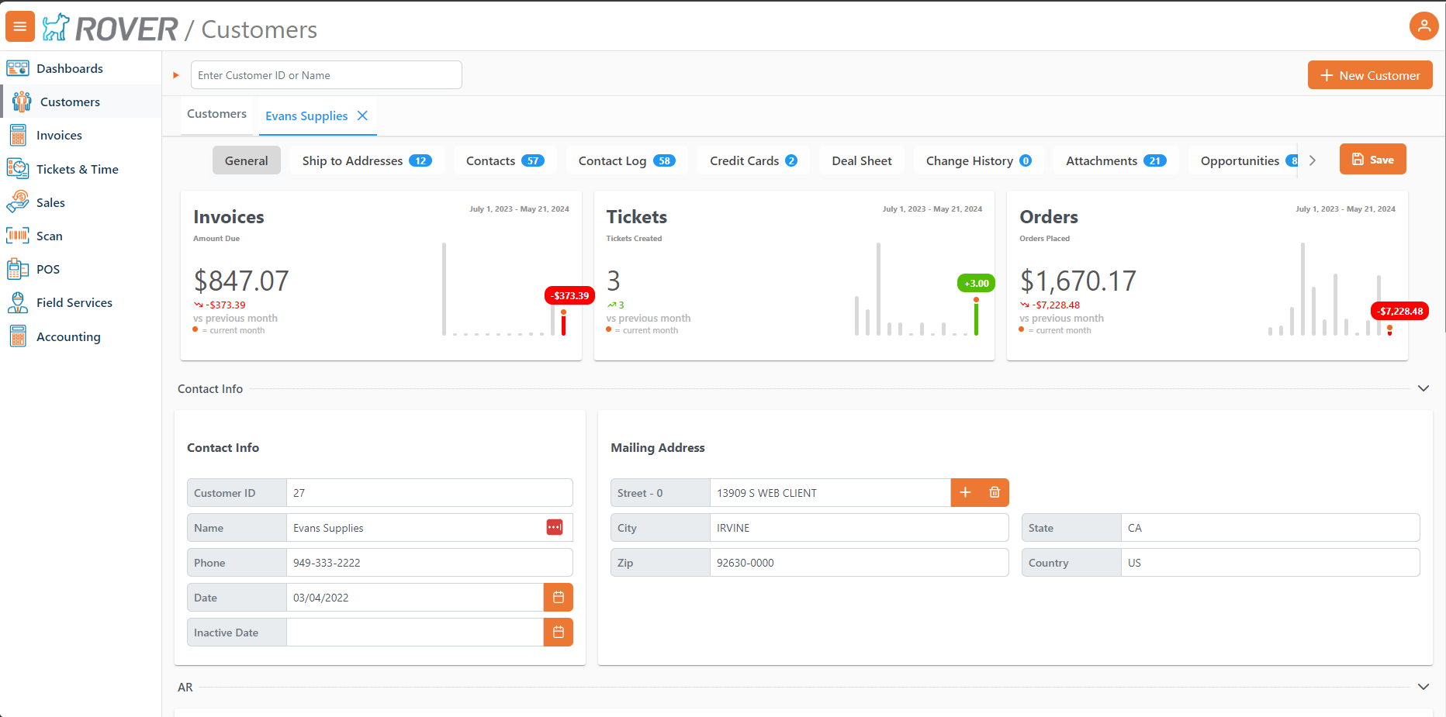Save the customer record
This screenshot has width=1446, height=717.
coord(1372,160)
